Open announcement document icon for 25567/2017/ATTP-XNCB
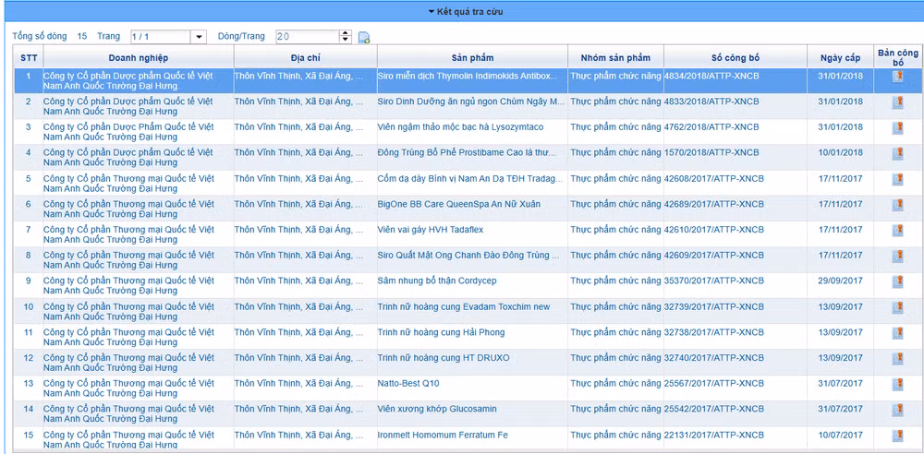Image resolution: width=924 pixels, height=454 pixels. point(897,384)
